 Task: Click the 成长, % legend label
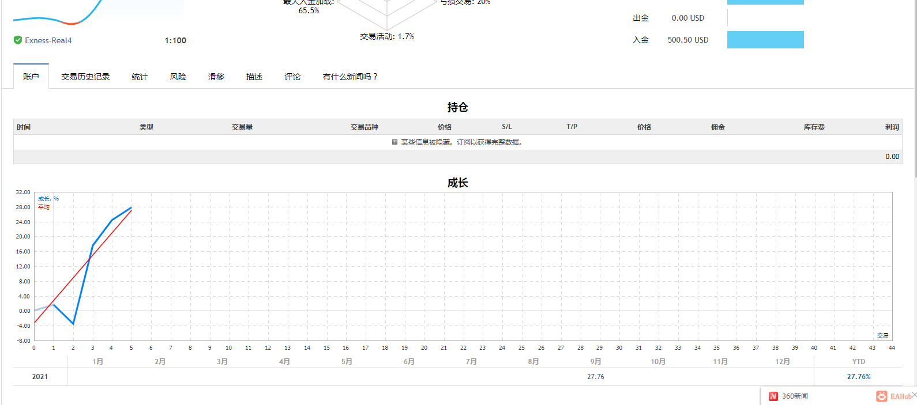[48, 199]
